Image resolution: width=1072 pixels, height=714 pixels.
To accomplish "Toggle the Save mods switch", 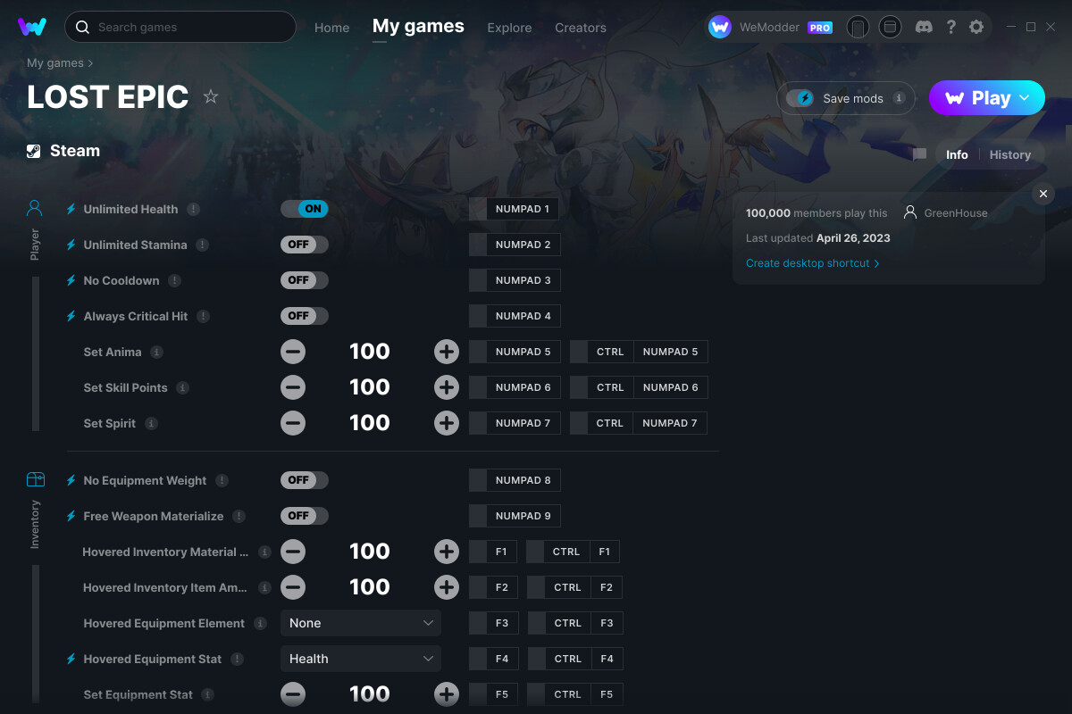I will click(800, 98).
